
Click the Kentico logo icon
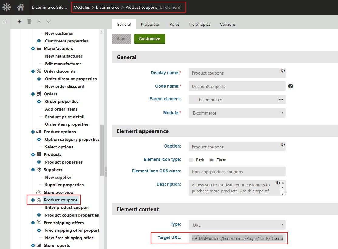click(x=7, y=7)
